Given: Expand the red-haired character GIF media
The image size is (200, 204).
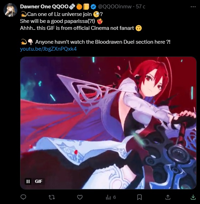Looking at the screenshot, I should click(x=108, y=123).
